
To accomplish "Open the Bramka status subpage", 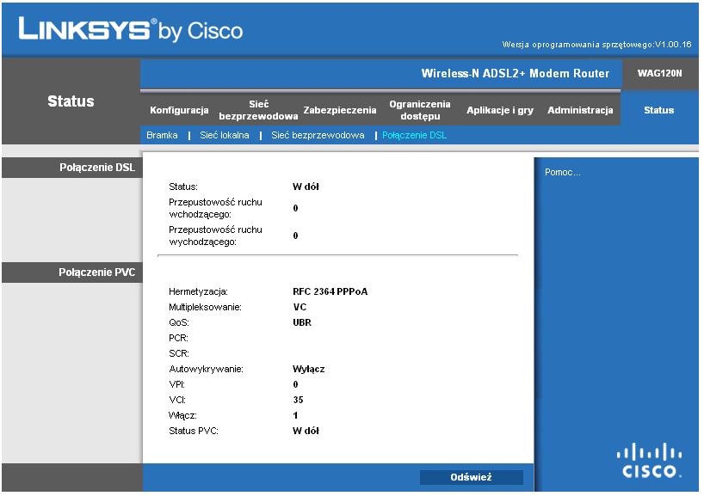I will point(162,135).
